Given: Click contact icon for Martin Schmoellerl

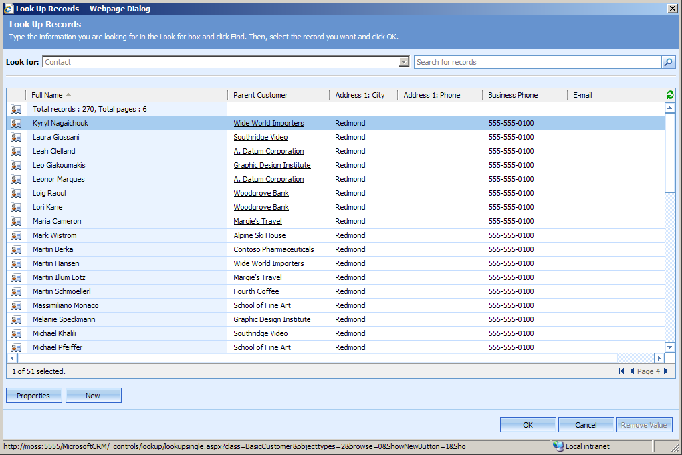Looking at the screenshot, I should click(16, 291).
